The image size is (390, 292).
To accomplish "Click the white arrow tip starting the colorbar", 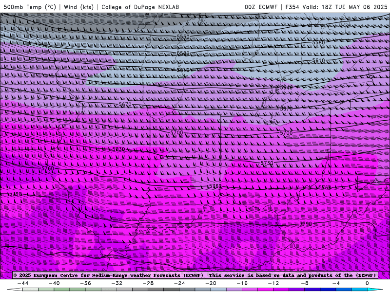I will [15, 290].
